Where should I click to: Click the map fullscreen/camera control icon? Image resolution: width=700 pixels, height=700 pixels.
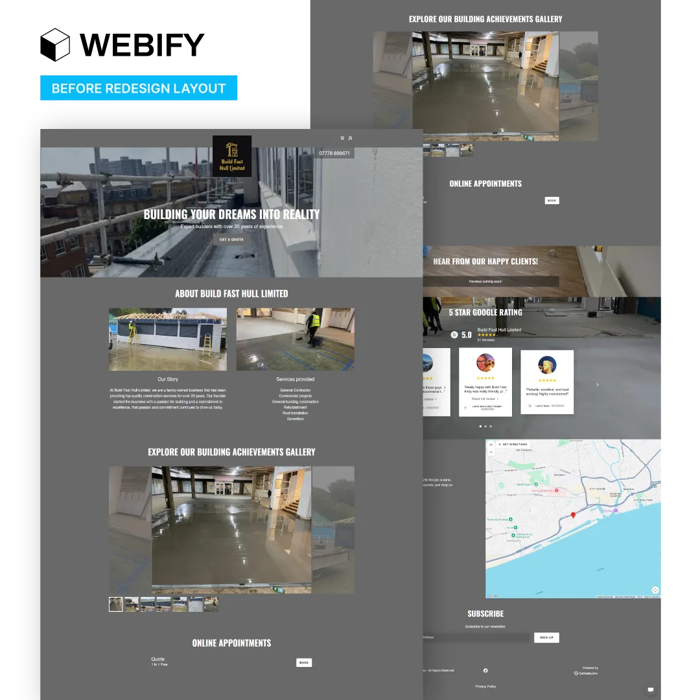pos(655,590)
